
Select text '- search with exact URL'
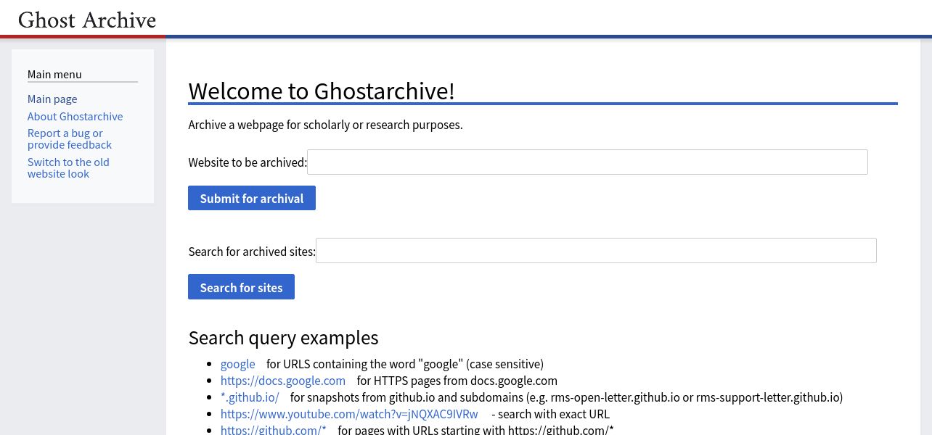coord(550,414)
